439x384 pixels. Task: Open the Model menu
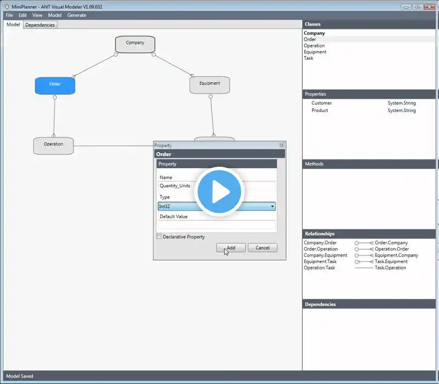54,15
